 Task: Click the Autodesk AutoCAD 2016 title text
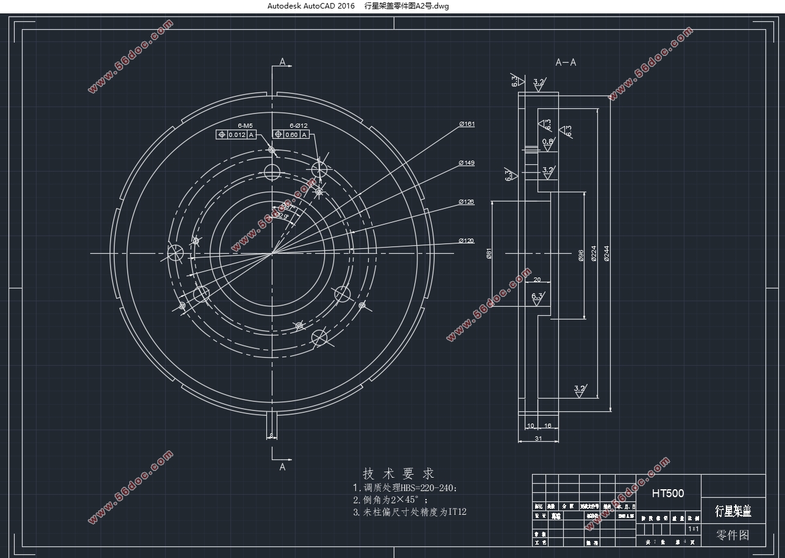(311, 5)
